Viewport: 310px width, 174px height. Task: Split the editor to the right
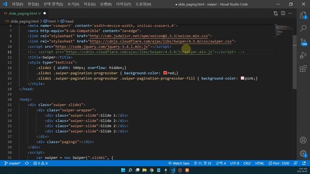[x=283, y=13]
